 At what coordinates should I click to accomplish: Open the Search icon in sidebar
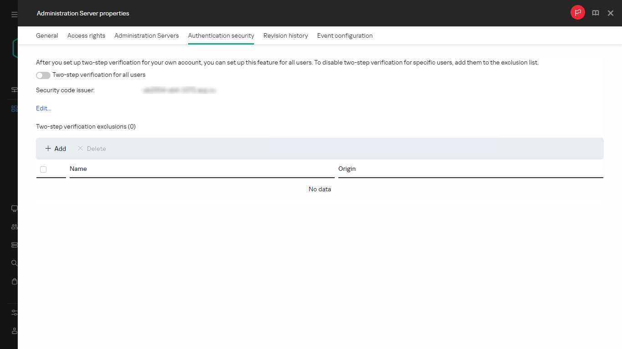[x=14, y=263]
